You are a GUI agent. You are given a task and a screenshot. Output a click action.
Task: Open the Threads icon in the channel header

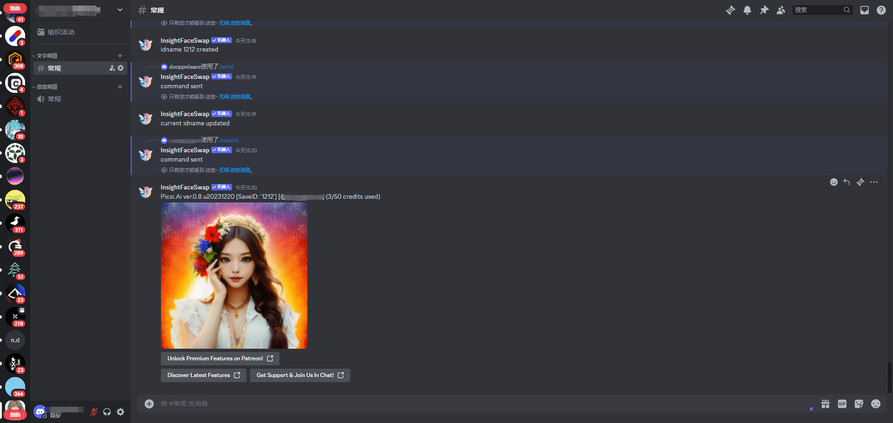tap(730, 10)
